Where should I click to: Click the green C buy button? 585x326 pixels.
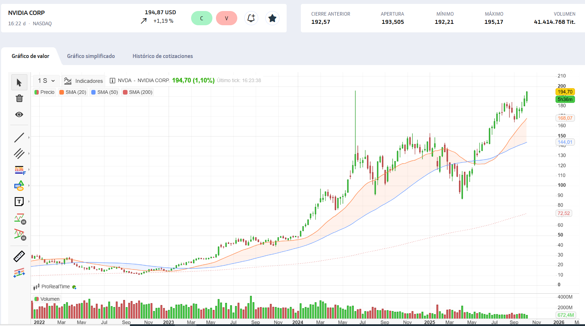tap(202, 18)
